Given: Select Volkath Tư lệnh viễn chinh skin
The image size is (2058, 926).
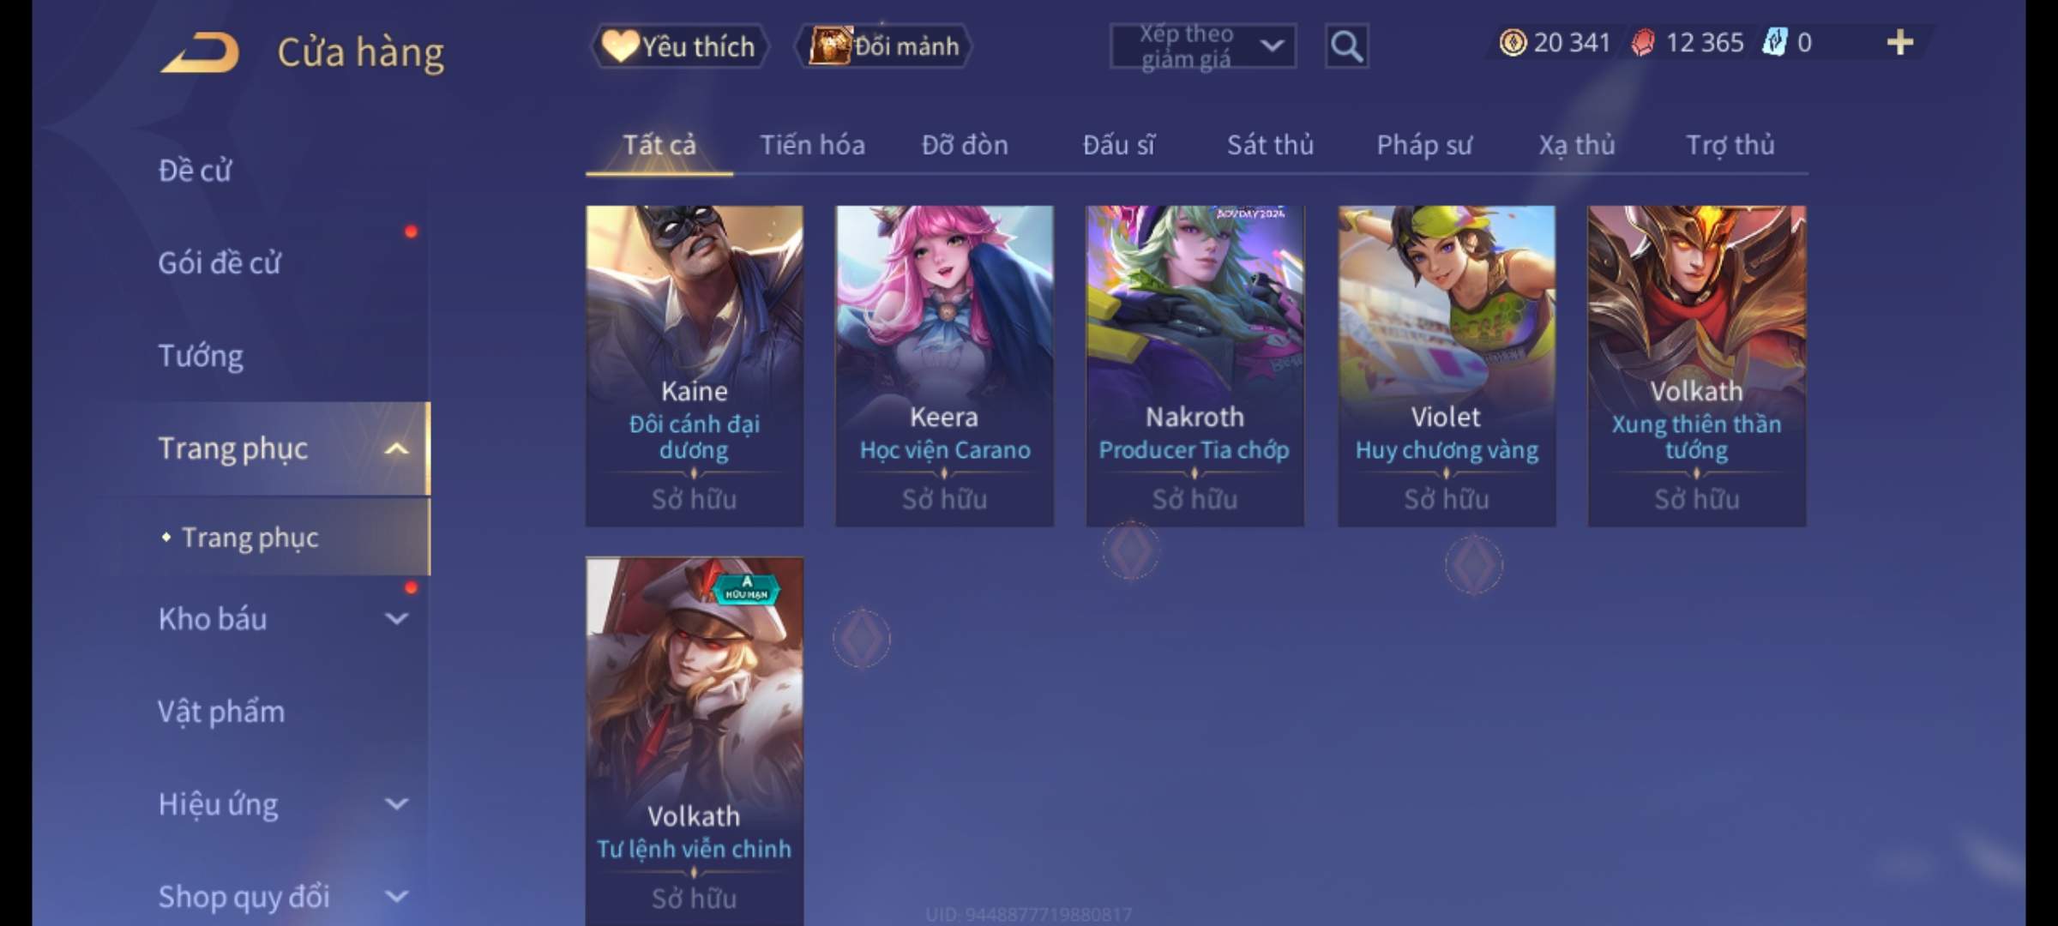Looking at the screenshot, I should click(695, 741).
